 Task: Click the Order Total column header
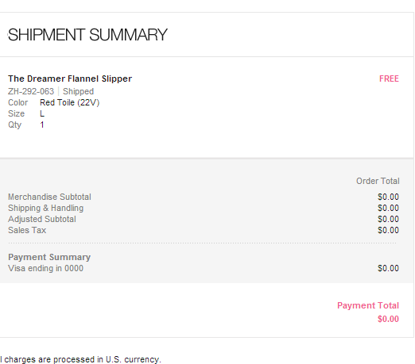[378, 181]
